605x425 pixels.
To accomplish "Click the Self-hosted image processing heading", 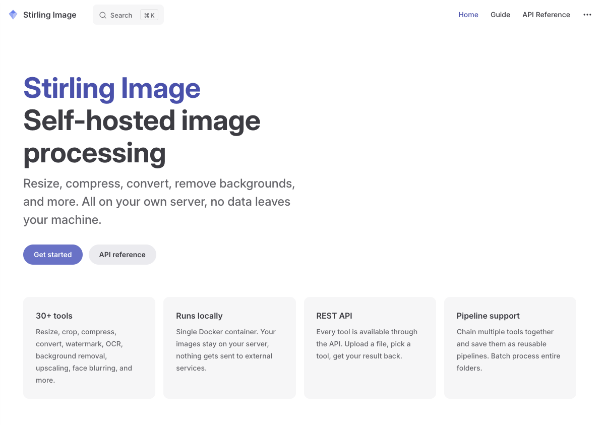I will point(142,137).
